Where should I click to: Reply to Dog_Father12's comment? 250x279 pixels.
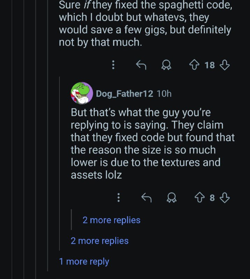147,198
